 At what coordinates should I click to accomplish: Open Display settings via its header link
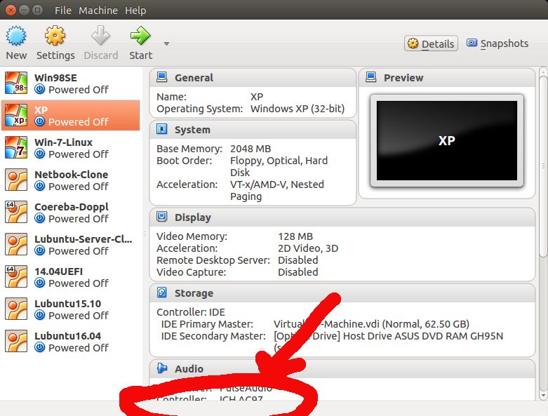click(x=193, y=217)
